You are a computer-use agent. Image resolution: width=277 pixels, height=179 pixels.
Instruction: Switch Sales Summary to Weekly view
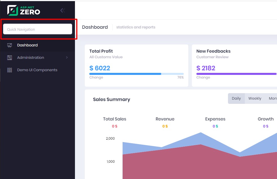point(255,99)
